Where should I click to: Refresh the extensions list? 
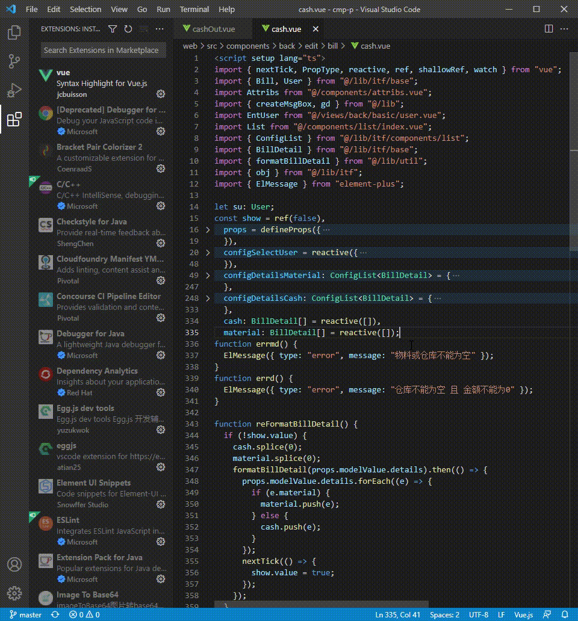[x=128, y=29]
